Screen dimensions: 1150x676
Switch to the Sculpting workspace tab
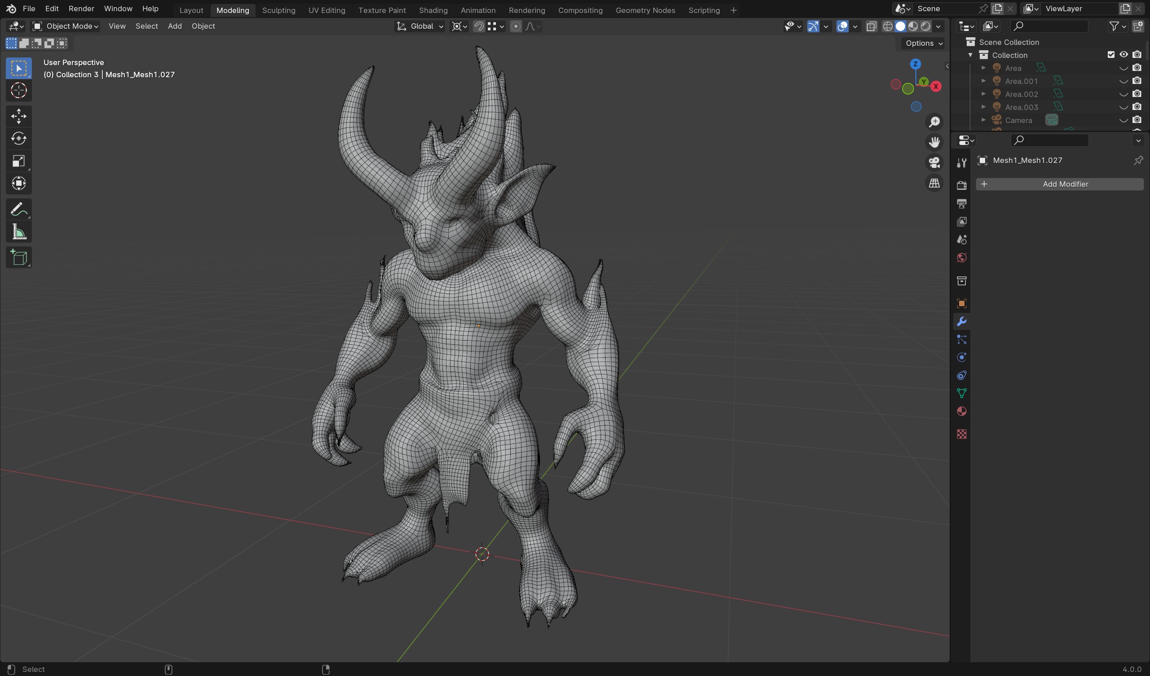(279, 10)
